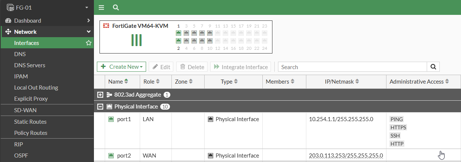This screenshot has width=461, height=162.
Task: Click the hamburger menu toggle icon
Action: click(x=101, y=7)
